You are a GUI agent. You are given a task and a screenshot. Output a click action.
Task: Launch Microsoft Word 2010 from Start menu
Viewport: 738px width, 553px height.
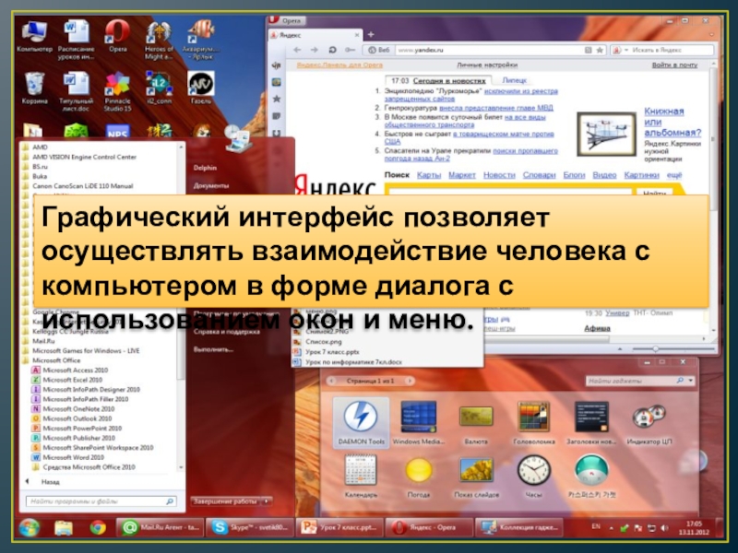click(73, 457)
